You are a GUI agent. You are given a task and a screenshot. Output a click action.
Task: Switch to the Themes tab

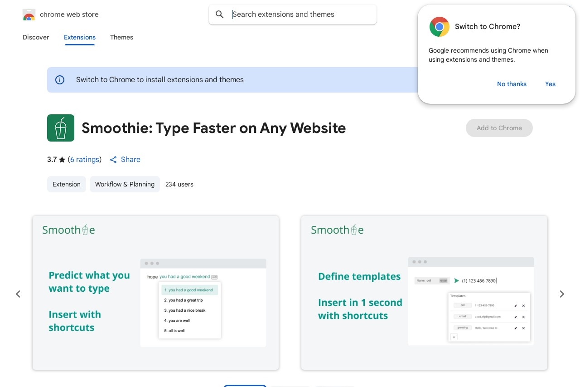coord(121,37)
